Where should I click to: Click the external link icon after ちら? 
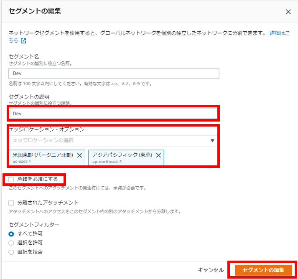point(23,41)
